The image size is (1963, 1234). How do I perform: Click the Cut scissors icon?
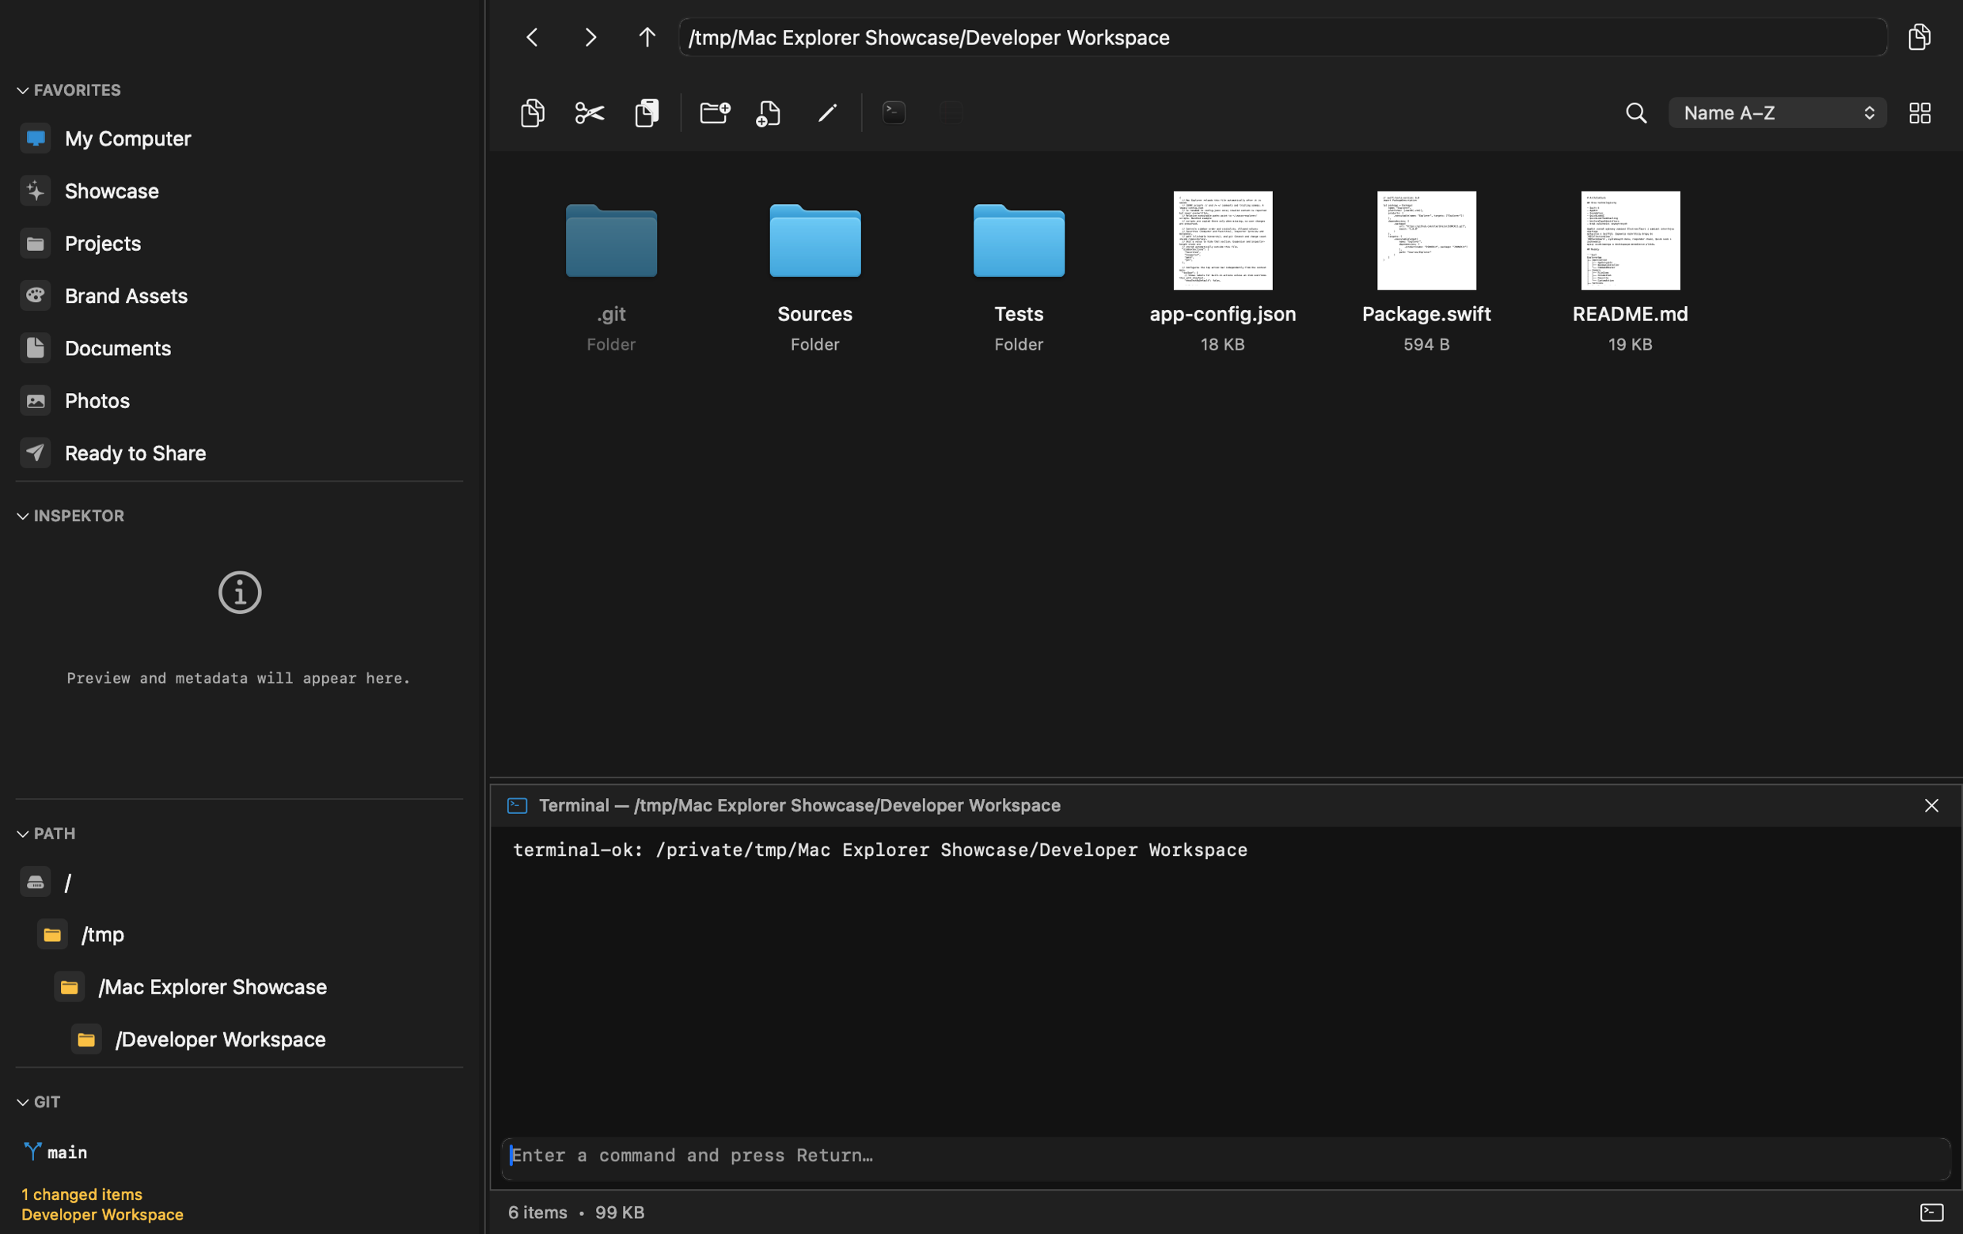coord(590,113)
